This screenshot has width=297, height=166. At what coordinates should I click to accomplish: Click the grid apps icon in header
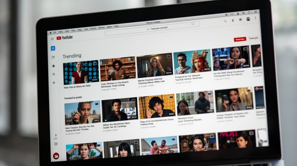click(233, 20)
